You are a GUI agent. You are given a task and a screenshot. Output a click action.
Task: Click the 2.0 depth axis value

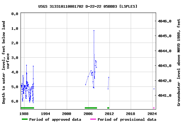(x=15, y=43)
